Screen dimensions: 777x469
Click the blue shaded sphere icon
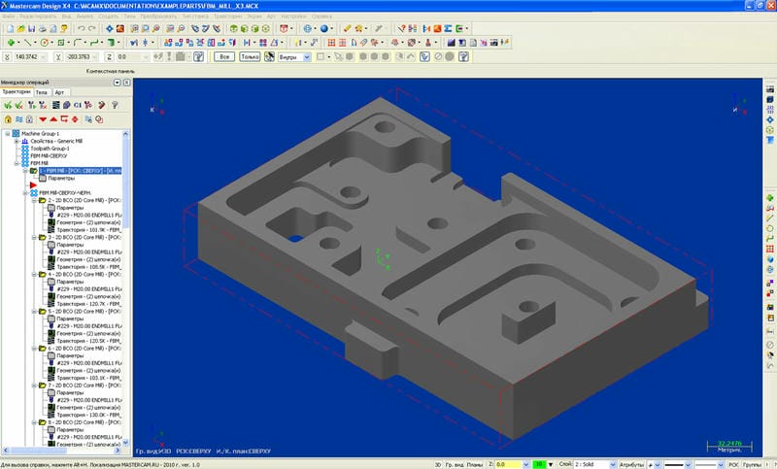point(323,29)
